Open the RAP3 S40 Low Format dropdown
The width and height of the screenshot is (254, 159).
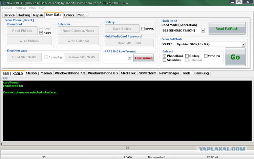pyautogui.click(x=129, y=57)
